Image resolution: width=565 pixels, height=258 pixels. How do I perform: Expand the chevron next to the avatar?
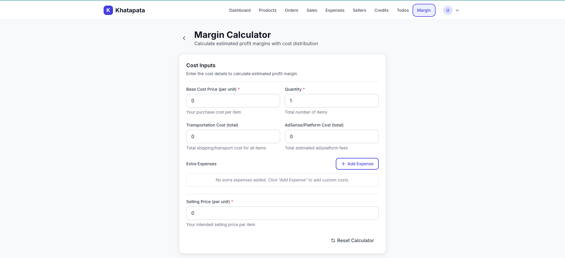457,10
